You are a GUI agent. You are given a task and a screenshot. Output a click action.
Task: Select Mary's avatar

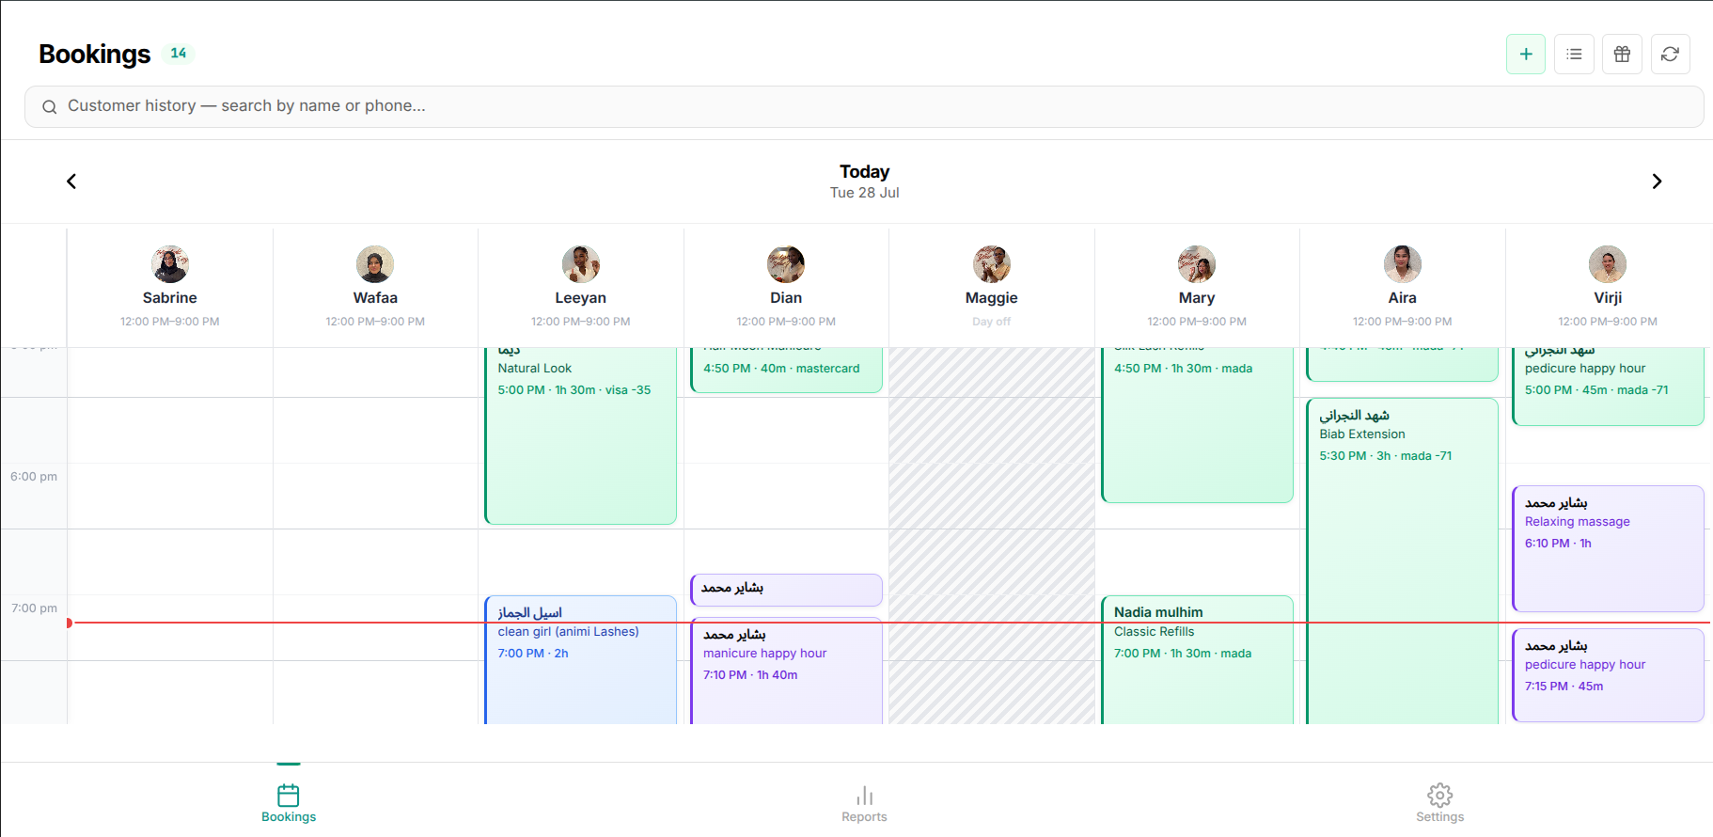tap(1197, 264)
